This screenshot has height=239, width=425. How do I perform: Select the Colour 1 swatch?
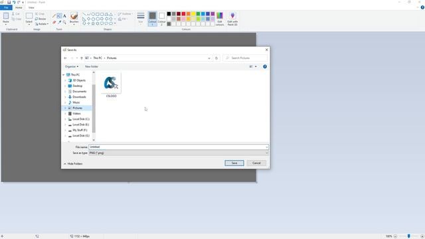tap(152, 19)
